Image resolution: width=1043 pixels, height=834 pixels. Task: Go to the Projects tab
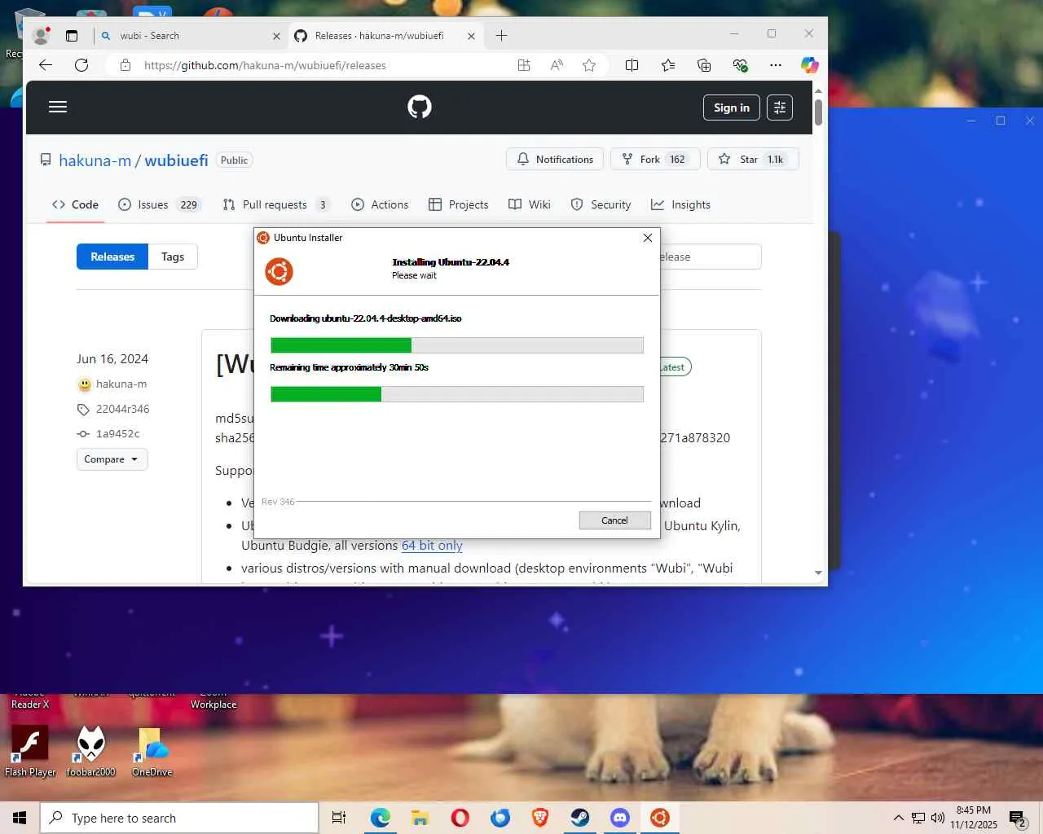pos(459,204)
